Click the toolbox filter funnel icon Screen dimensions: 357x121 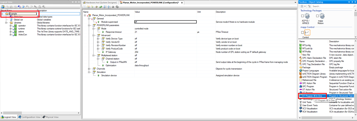[x=309, y=6]
